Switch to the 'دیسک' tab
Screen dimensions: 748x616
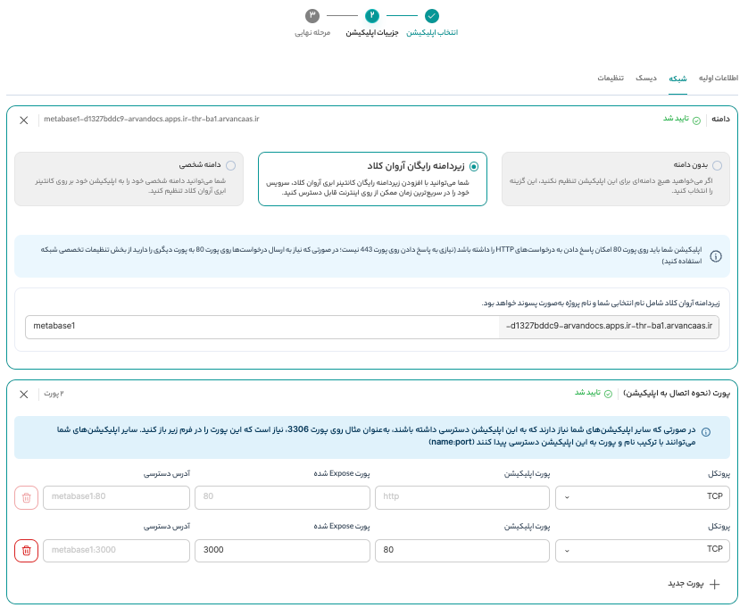point(646,79)
